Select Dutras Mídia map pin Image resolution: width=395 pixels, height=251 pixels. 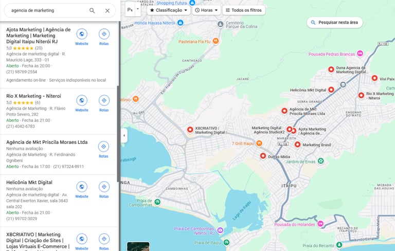(263, 156)
